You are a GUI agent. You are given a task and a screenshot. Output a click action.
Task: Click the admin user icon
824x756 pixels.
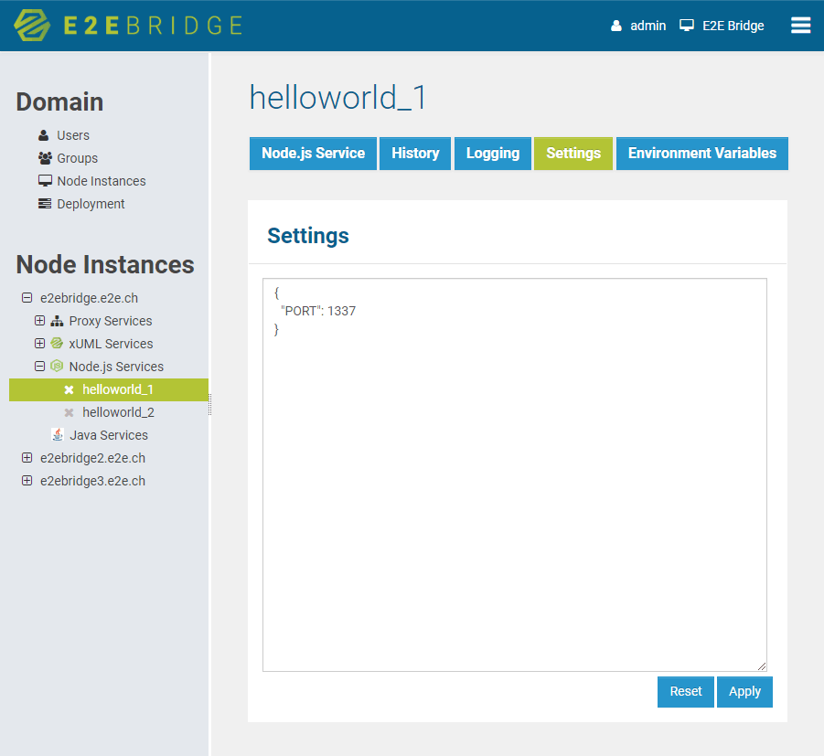618,25
